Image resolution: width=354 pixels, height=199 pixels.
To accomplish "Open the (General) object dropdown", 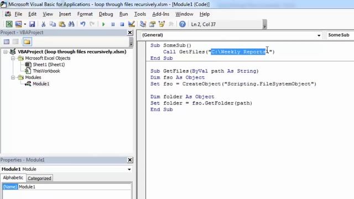I will click(x=319, y=35).
